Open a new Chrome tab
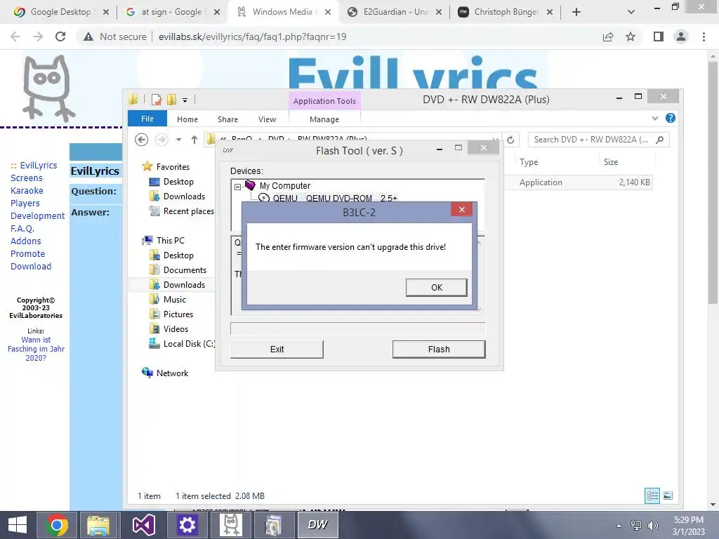The height and width of the screenshot is (539, 719). [576, 12]
